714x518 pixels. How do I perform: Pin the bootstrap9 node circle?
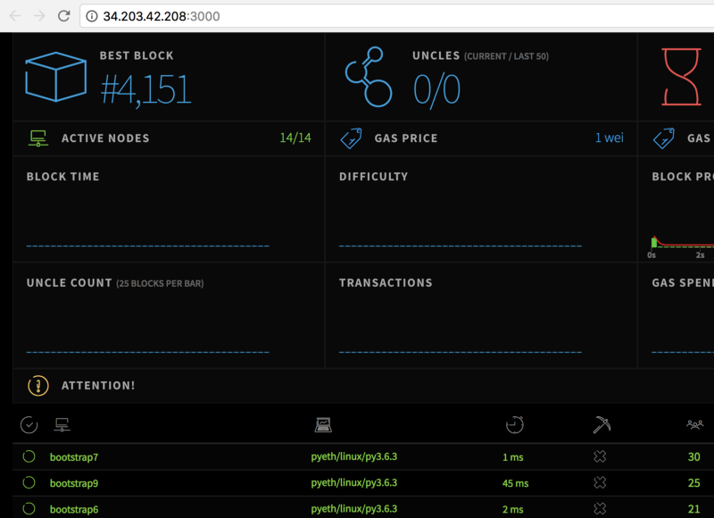29,482
